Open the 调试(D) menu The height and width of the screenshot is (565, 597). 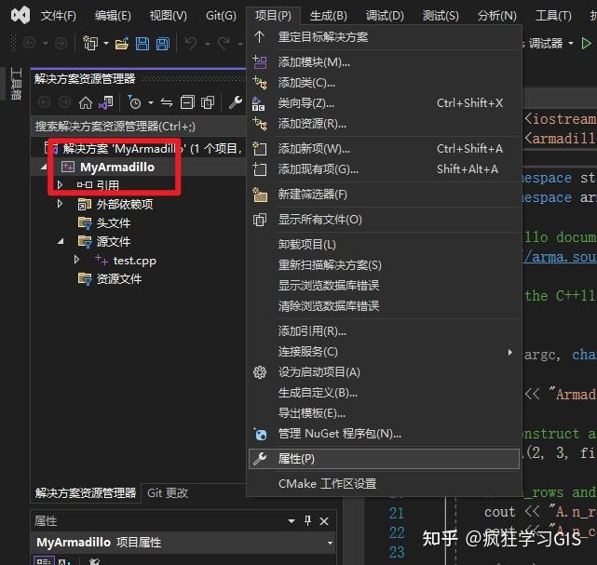click(x=385, y=16)
